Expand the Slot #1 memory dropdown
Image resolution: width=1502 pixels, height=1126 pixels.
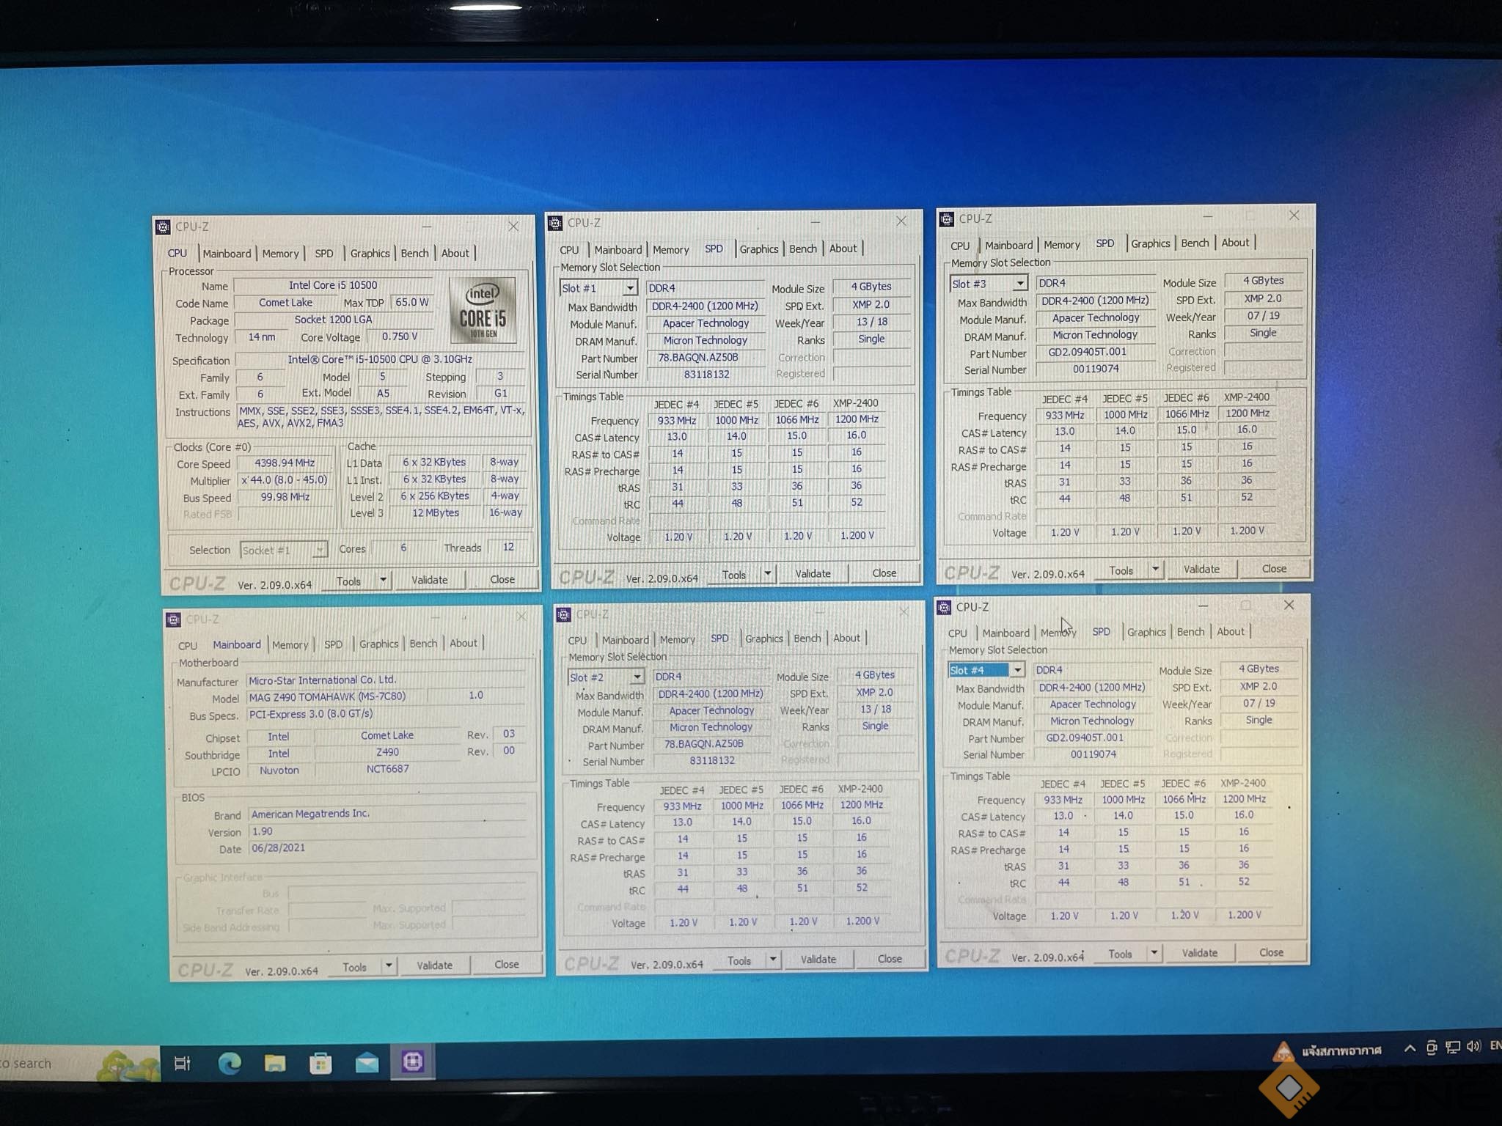coord(630,288)
